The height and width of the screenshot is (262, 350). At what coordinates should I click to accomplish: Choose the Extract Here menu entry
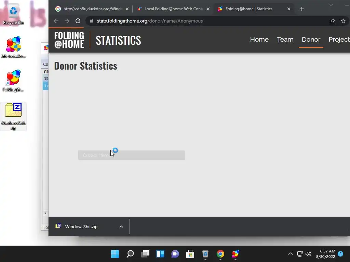tap(132, 155)
